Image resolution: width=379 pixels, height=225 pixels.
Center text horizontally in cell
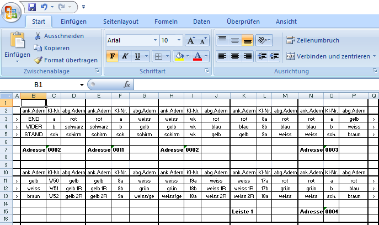coord(234,56)
